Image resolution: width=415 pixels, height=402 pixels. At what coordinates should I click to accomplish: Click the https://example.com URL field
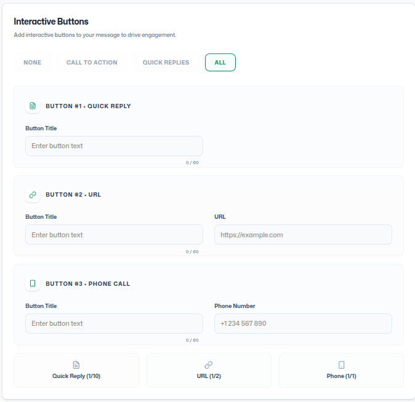[x=303, y=235]
